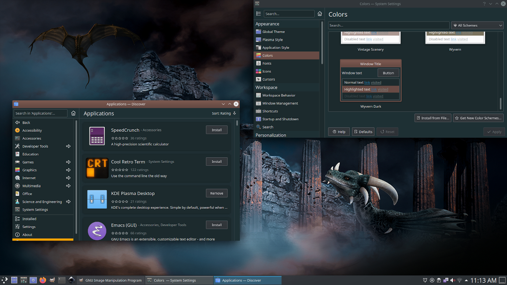
Task: Open notifications bell in system tray
Action: click(425, 280)
